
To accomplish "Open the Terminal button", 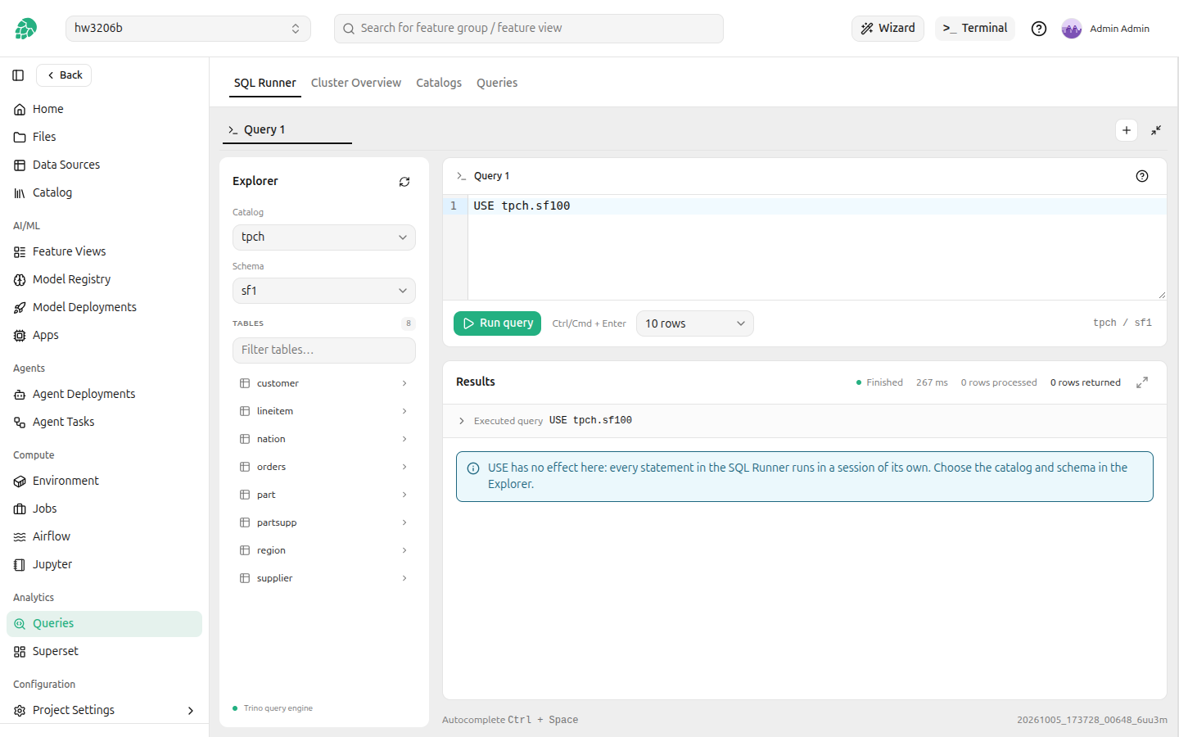I will pyautogui.click(x=975, y=29).
